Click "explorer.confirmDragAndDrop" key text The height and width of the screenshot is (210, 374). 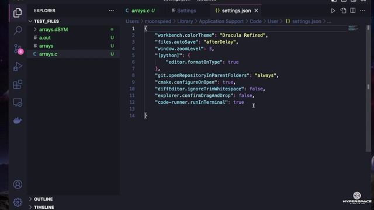[194, 95]
